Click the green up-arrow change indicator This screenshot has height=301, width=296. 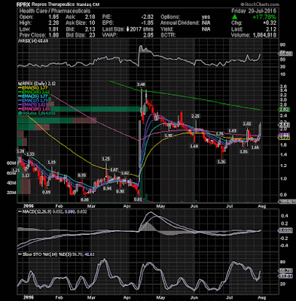tap(234, 17)
